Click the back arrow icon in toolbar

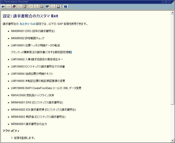(3, 6)
